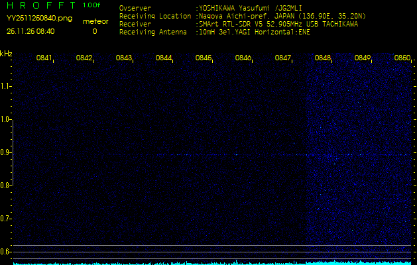
Task: Click the kHz axis unit label
Action: pos(6,54)
